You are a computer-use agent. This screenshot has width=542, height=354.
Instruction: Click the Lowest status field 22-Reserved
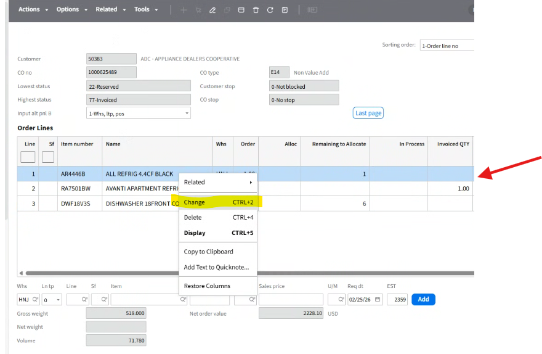[x=138, y=86]
